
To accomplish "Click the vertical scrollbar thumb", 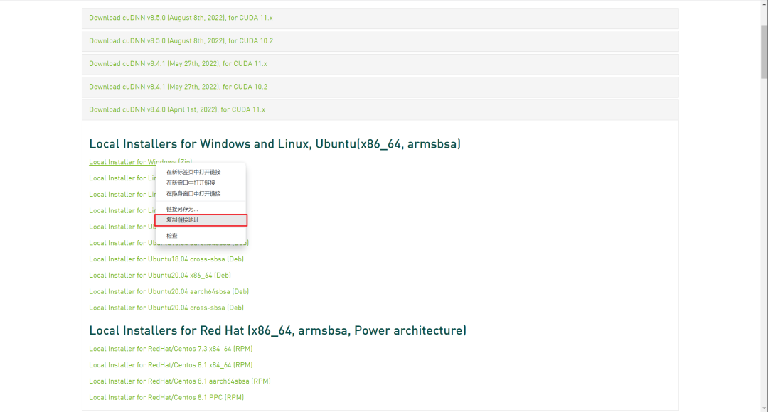I will (x=764, y=51).
